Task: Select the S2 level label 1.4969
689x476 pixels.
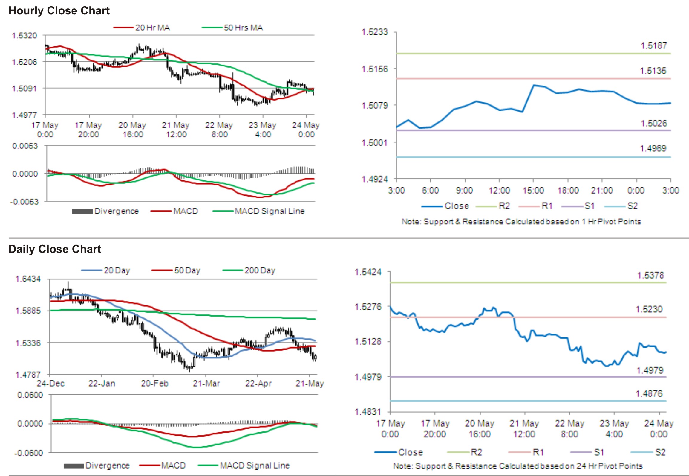Action: tap(653, 148)
